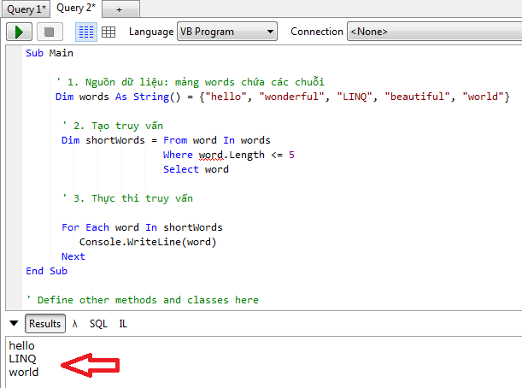The width and height of the screenshot is (522, 388).
Task: Switch results to data grid view
Action: click(109, 32)
